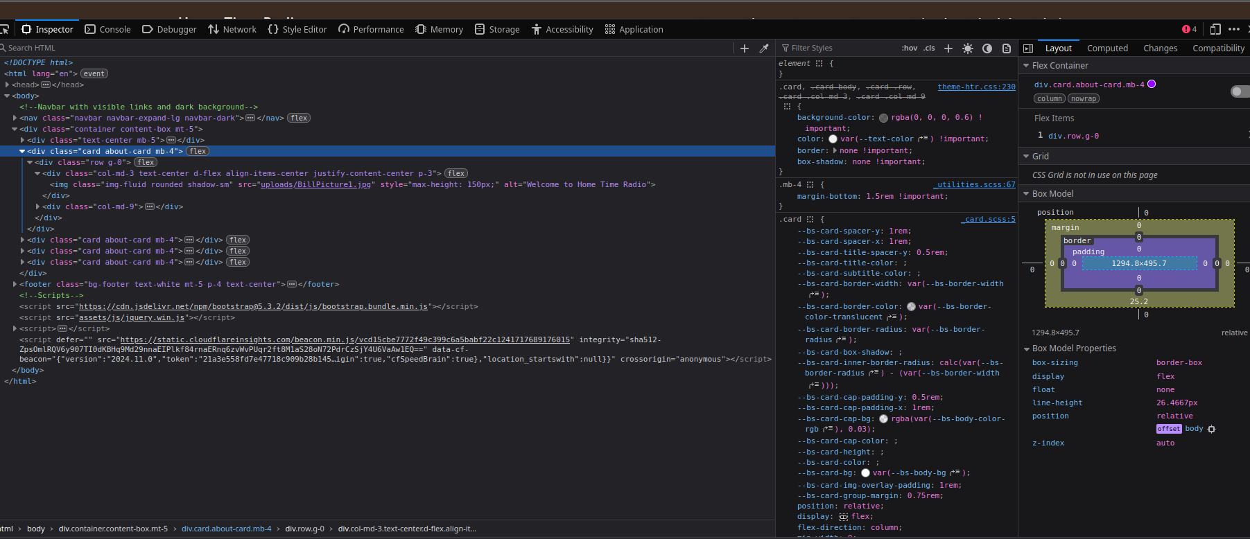Image resolution: width=1250 pixels, height=539 pixels.
Task: Click the create new node plus icon
Action: tap(745, 48)
